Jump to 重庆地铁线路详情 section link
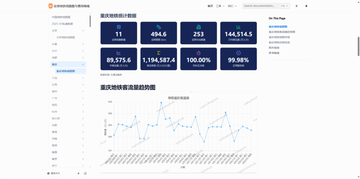The width and height of the screenshot is (360, 179). [279, 37]
